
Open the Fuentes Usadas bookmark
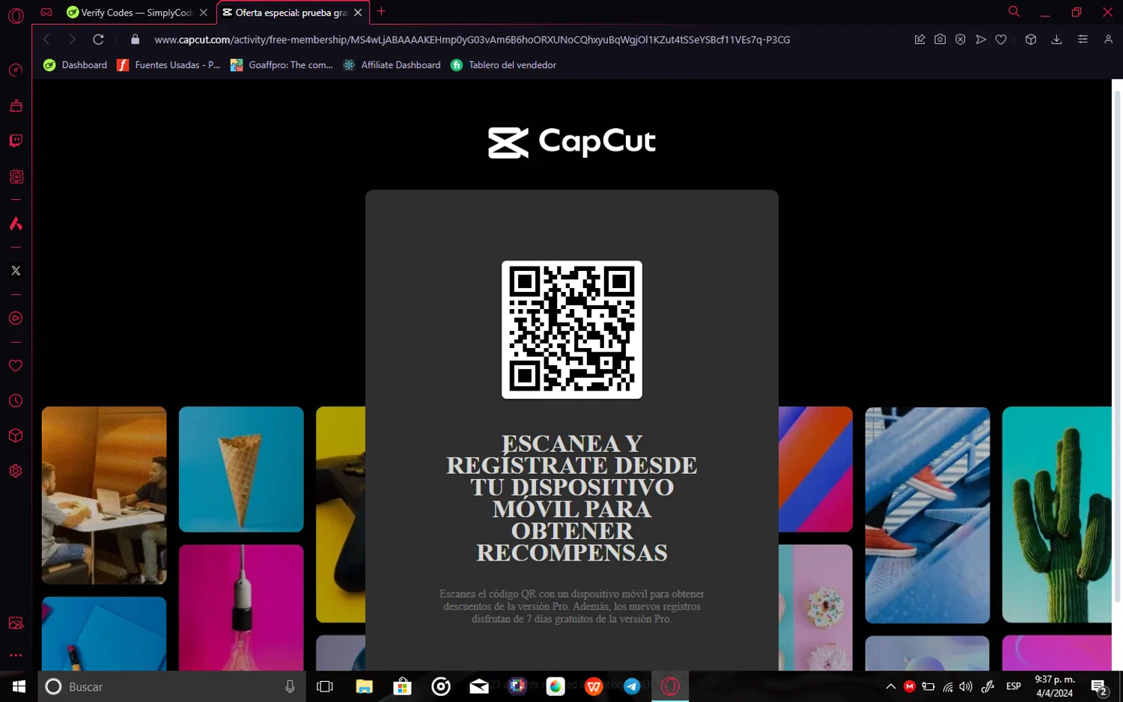pos(168,65)
